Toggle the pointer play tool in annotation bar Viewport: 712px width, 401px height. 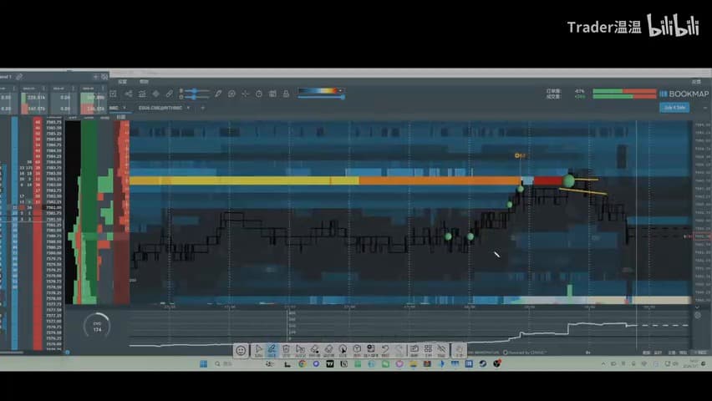(x=258, y=350)
